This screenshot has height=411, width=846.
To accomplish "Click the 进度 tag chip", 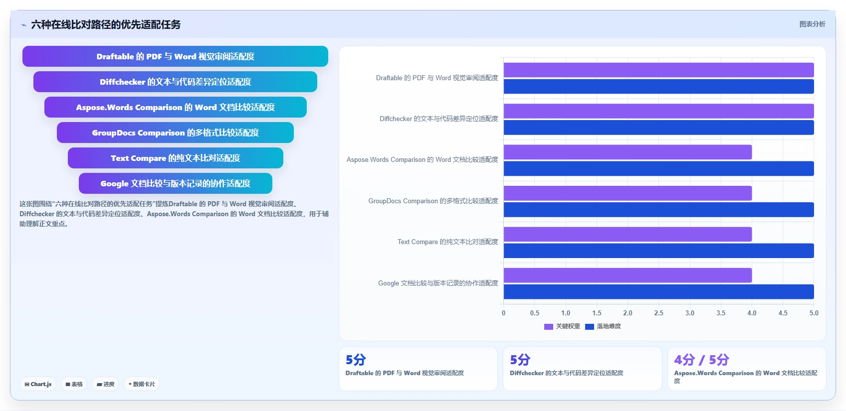I will pyautogui.click(x=105, y=384).
